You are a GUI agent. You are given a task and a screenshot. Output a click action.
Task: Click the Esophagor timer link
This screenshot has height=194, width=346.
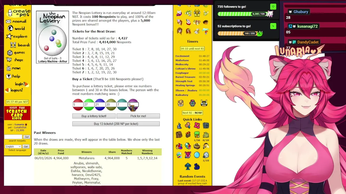182,73
